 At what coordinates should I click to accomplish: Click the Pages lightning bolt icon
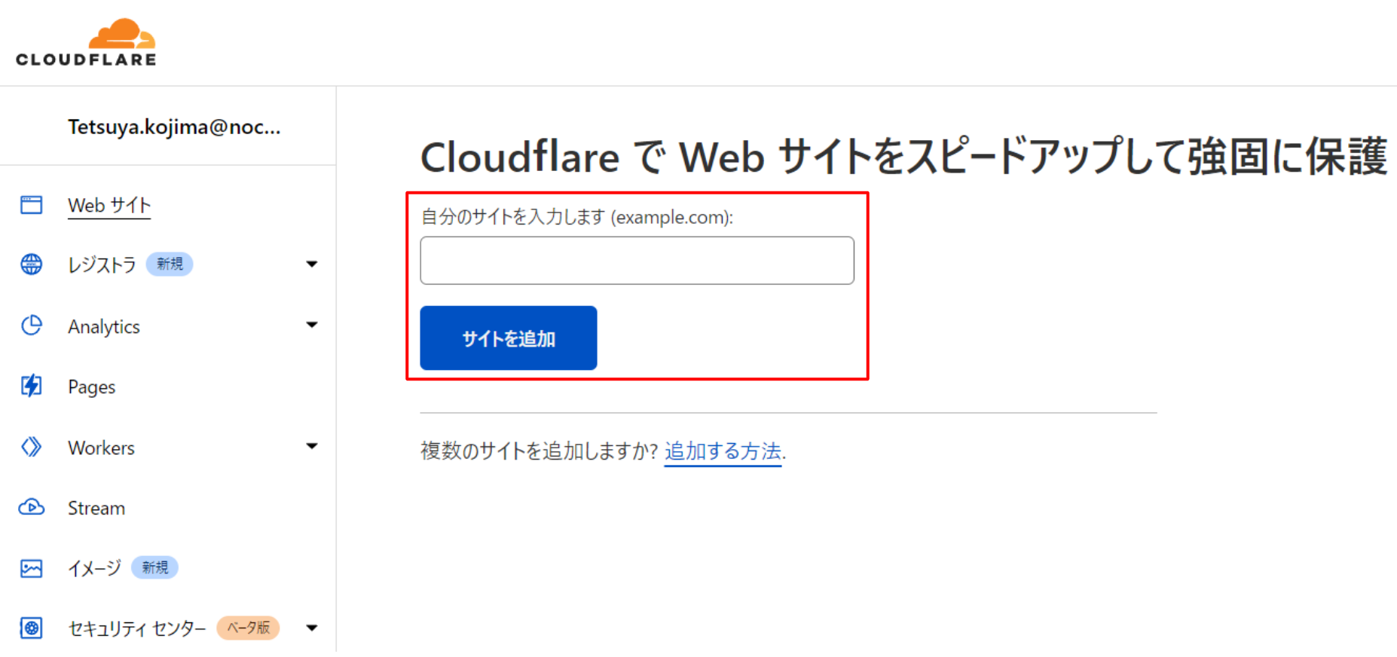[32, 386]
